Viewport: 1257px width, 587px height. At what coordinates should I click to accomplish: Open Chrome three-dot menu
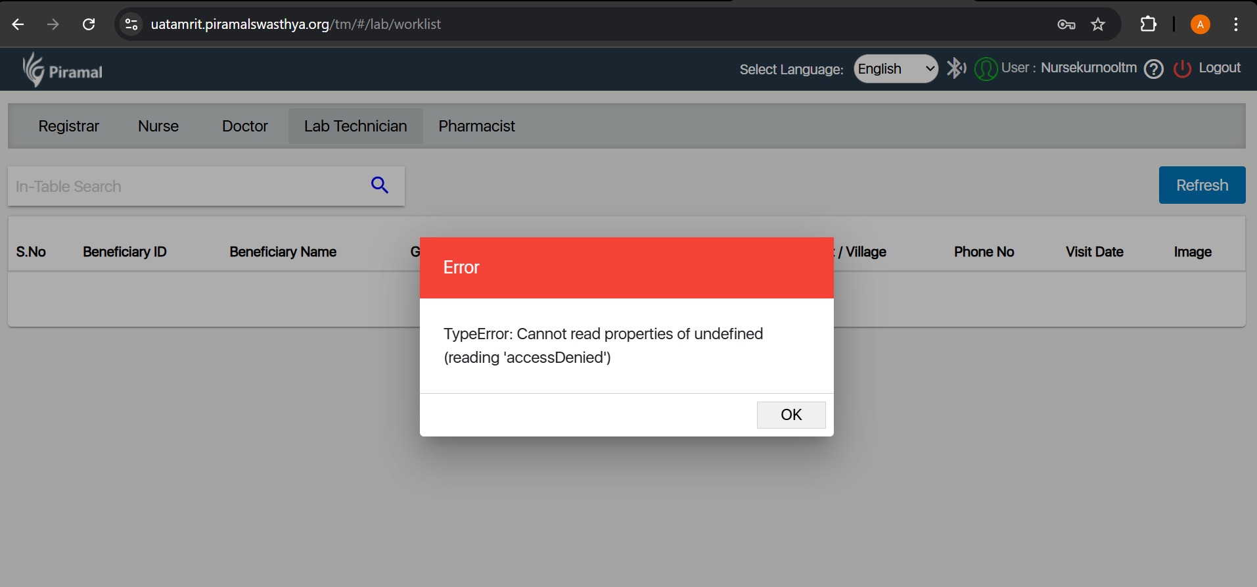point(1235,24)
